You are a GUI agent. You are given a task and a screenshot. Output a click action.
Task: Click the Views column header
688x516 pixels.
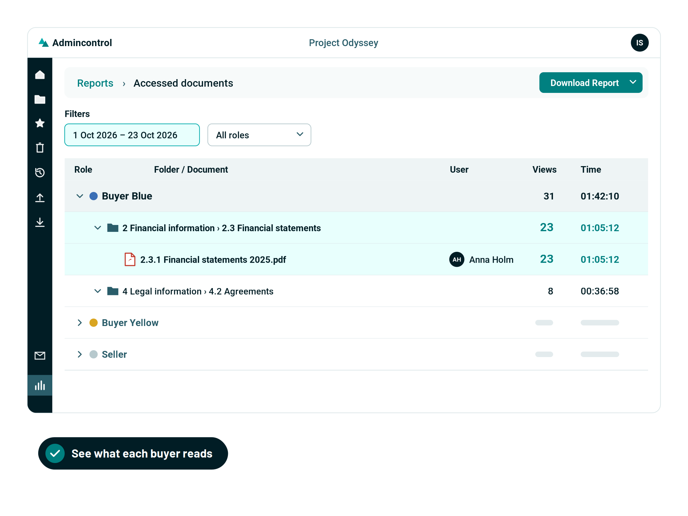coord(544,169)
